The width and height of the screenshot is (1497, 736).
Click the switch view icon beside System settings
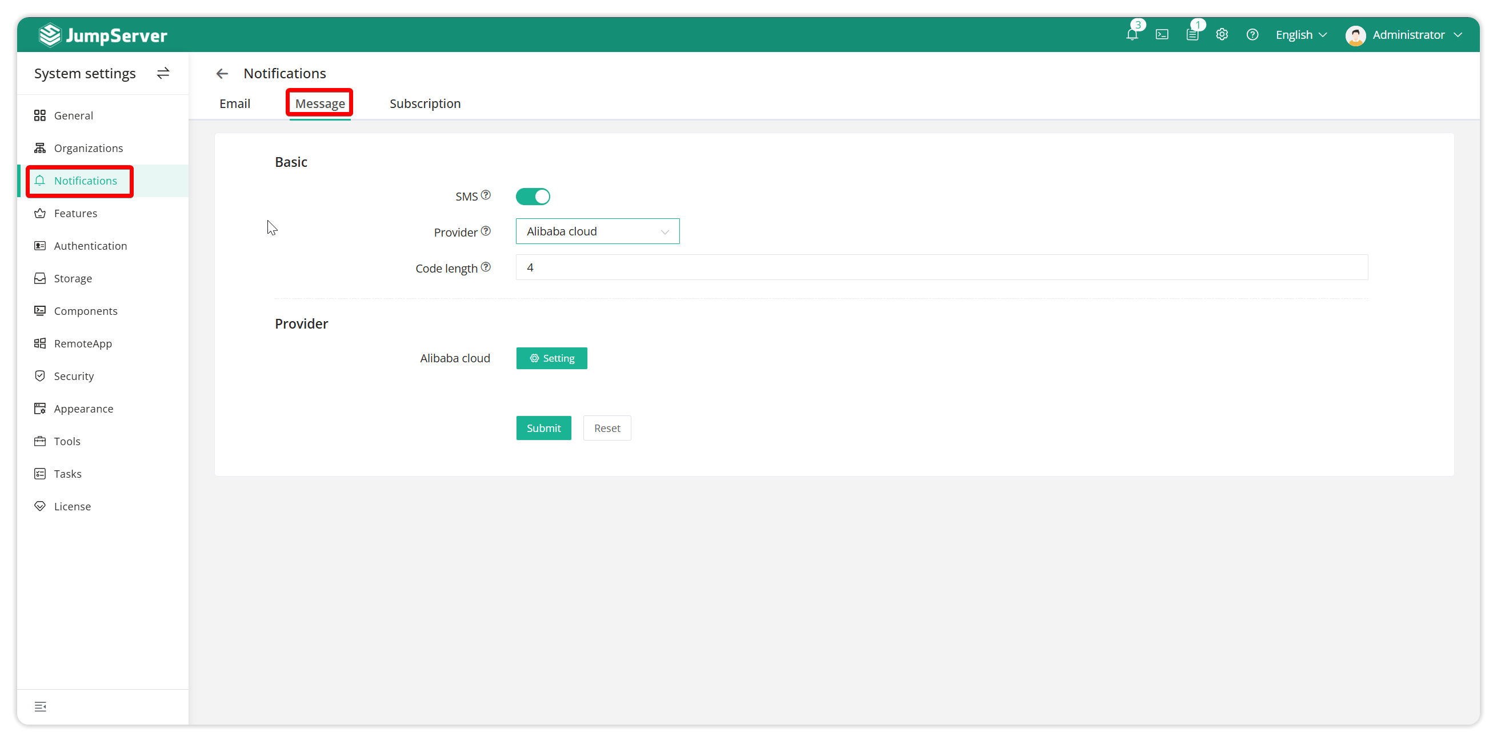pyautogui.click(x=163, y=73)
